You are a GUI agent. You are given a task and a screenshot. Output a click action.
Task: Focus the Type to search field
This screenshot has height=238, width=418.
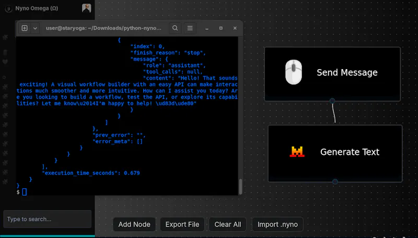point(48,219)
